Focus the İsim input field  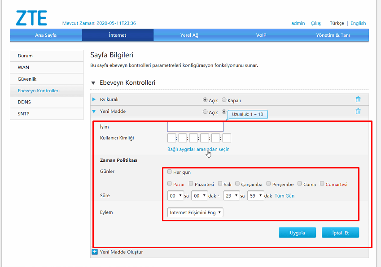[x=195, y=127]
